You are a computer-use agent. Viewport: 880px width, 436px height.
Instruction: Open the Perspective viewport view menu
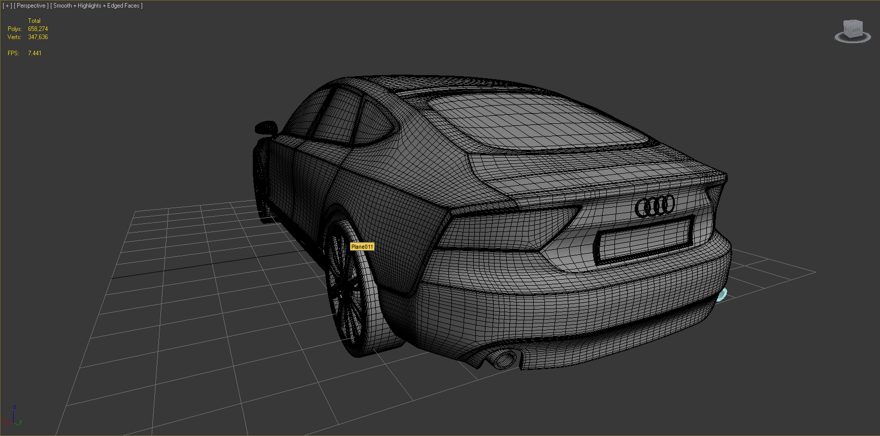click(x=31, y=6)
